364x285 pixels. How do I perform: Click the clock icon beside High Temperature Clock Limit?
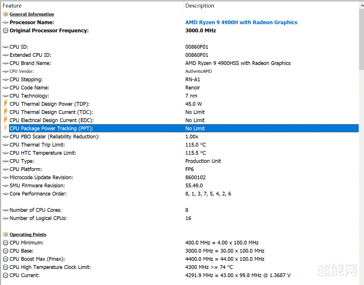click(x=5, y=267)
